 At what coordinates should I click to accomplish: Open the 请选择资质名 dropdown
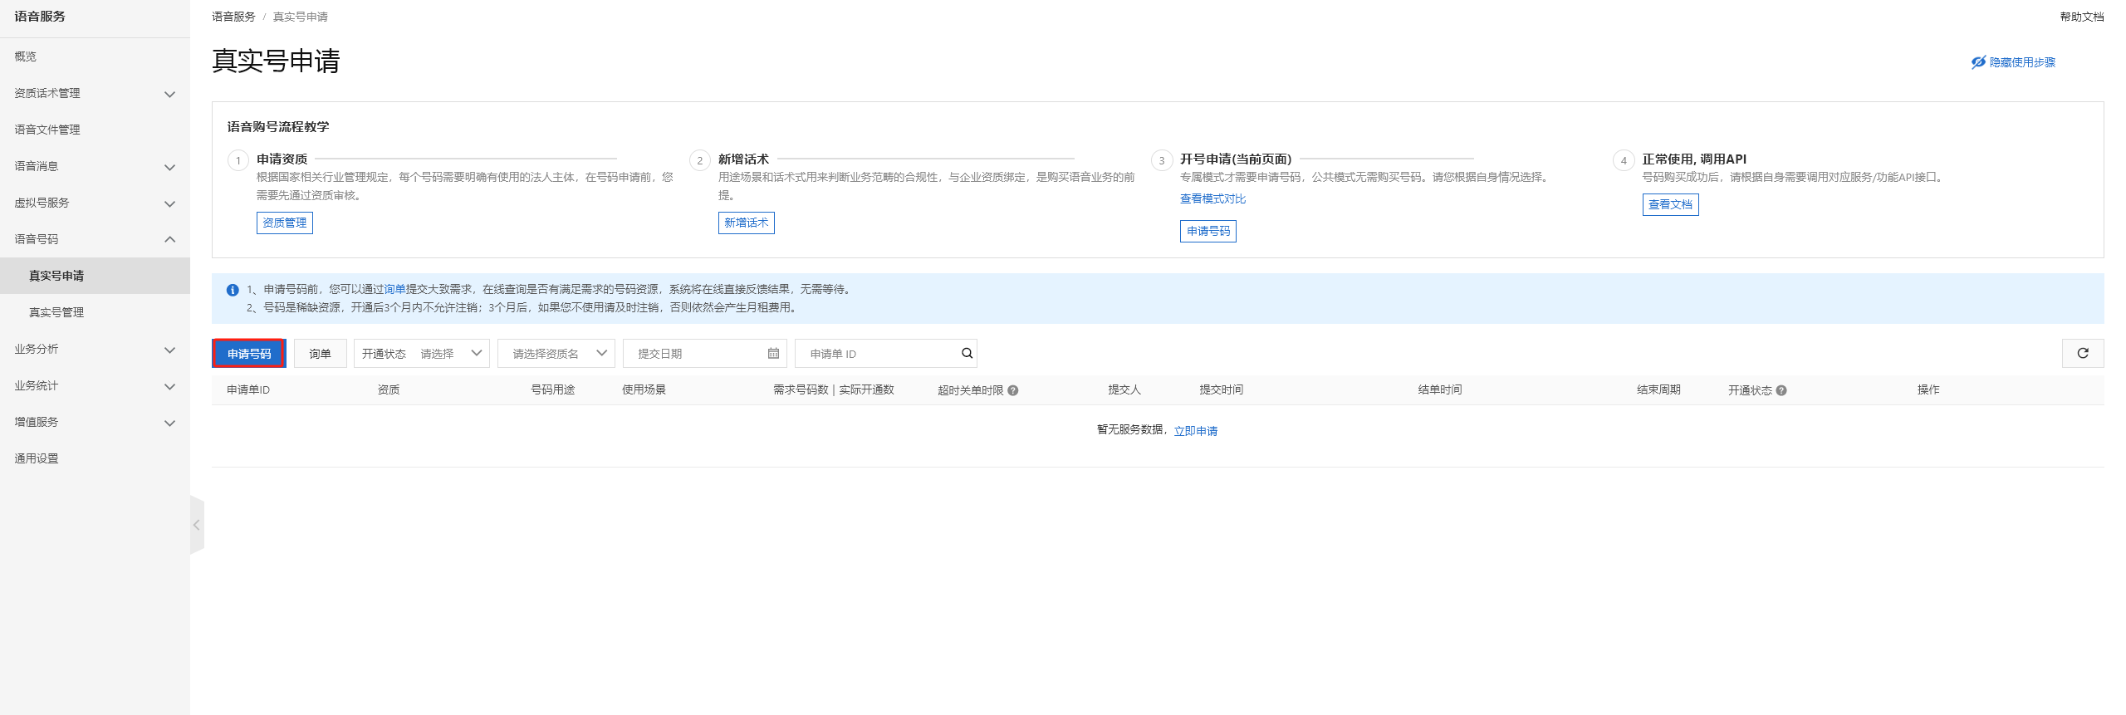pos(556,353)
